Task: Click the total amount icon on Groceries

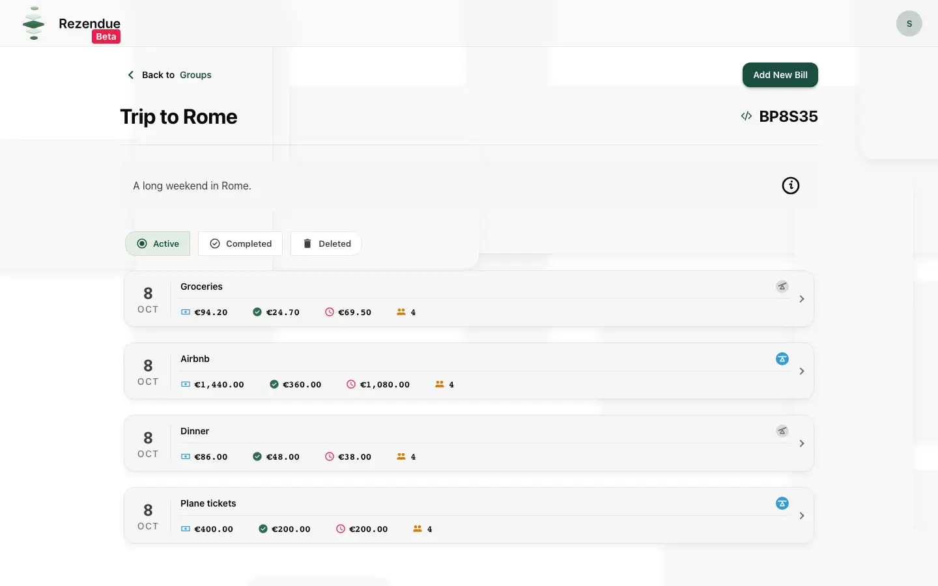Action: click(x=186, y=313)
